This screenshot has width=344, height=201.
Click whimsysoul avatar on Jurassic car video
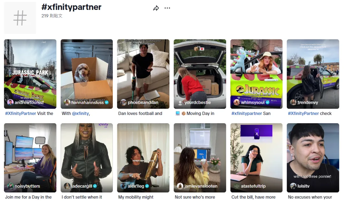(236, 102)
